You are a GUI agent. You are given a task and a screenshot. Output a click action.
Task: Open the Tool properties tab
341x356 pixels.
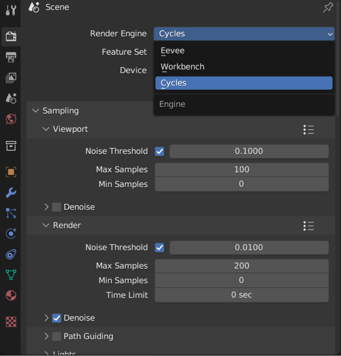pyautogui.click(x=11, y=10)
